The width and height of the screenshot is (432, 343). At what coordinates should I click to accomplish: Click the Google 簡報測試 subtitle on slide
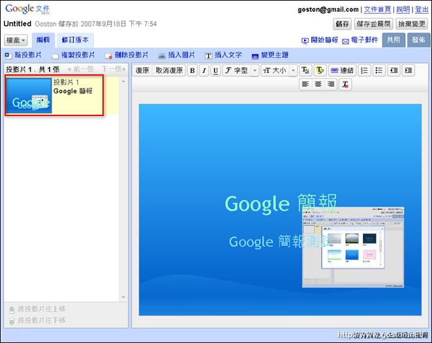click(x=281, y=242)
